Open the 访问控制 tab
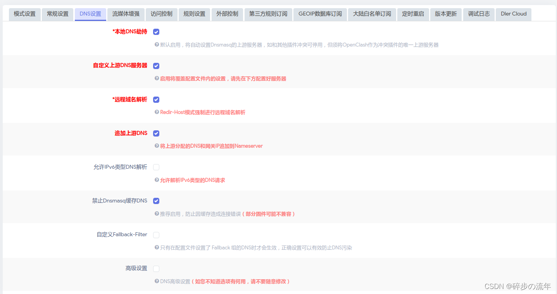This screenshot has height=294, width=557. click(x=162, y=14)
